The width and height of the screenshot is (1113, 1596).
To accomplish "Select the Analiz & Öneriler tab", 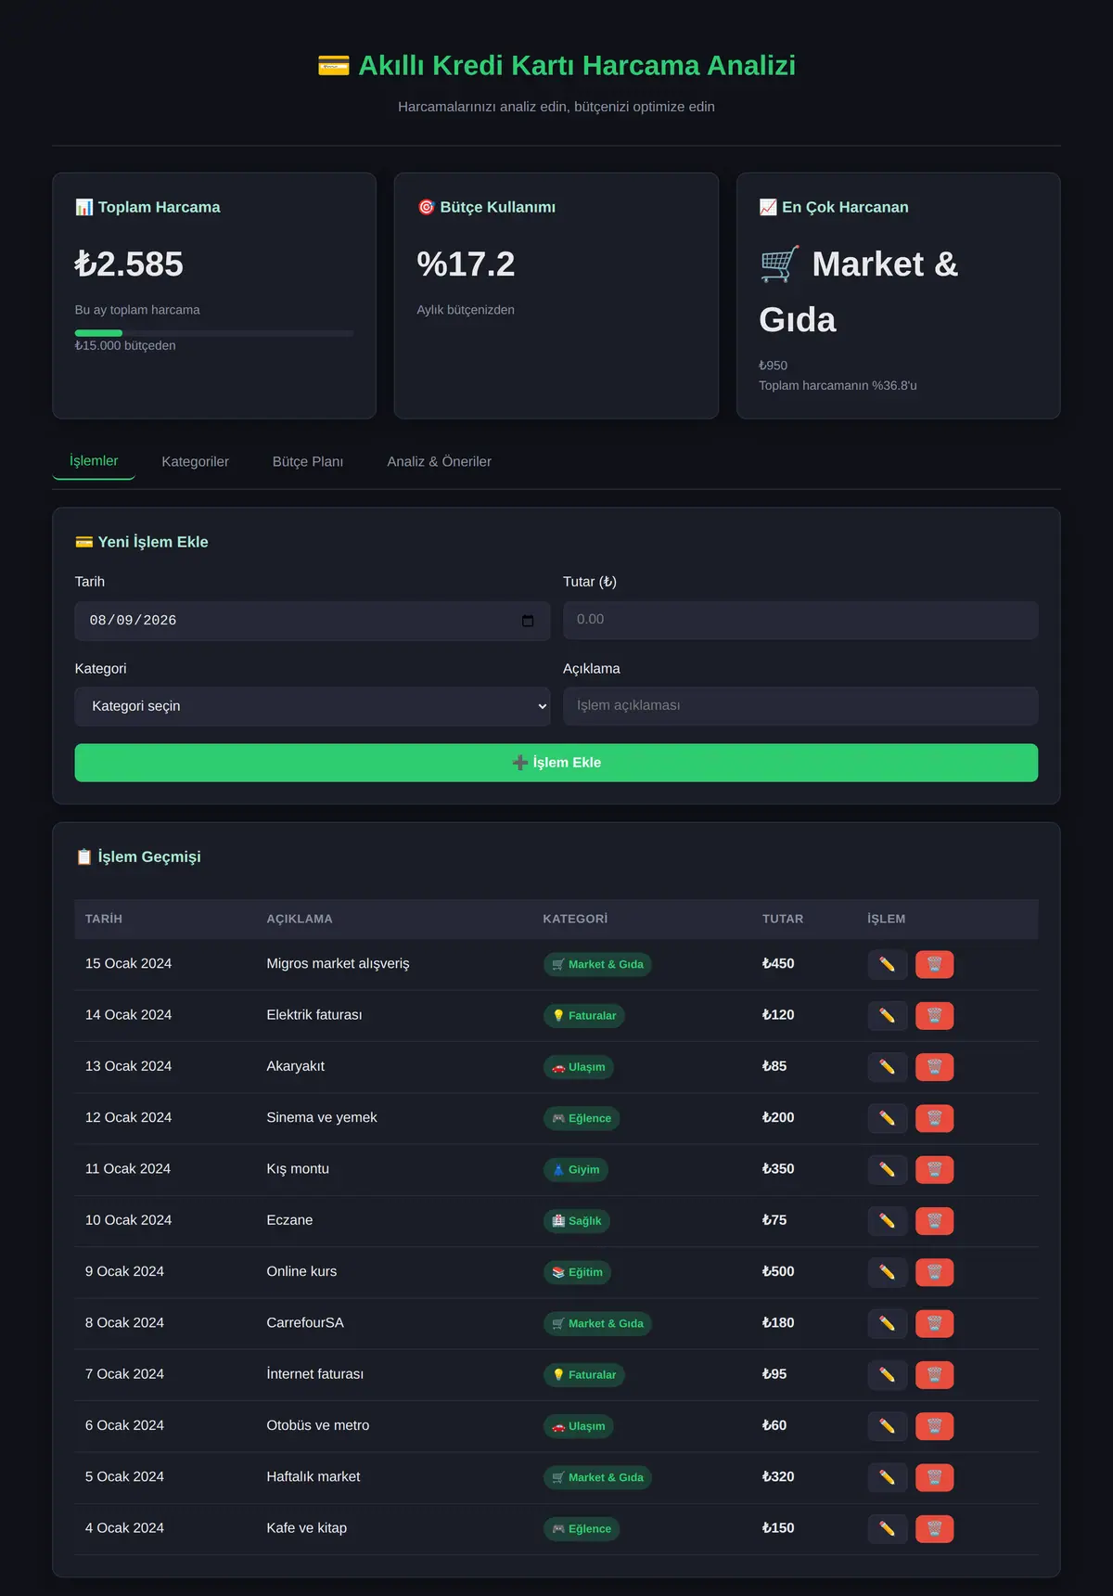I will 440,462.
